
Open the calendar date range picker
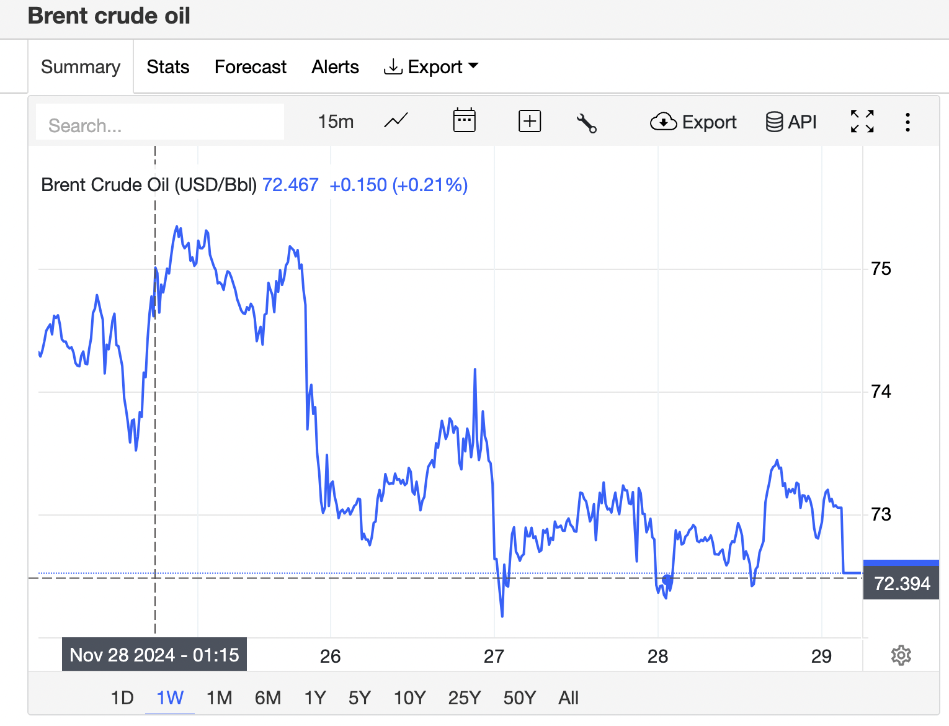pos(464,120)
